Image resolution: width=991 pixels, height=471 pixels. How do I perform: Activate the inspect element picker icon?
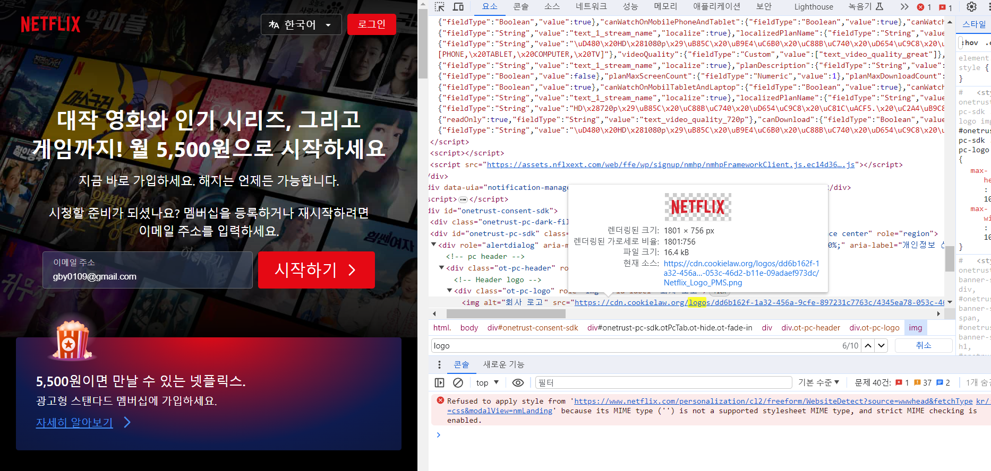coord(439,7)
